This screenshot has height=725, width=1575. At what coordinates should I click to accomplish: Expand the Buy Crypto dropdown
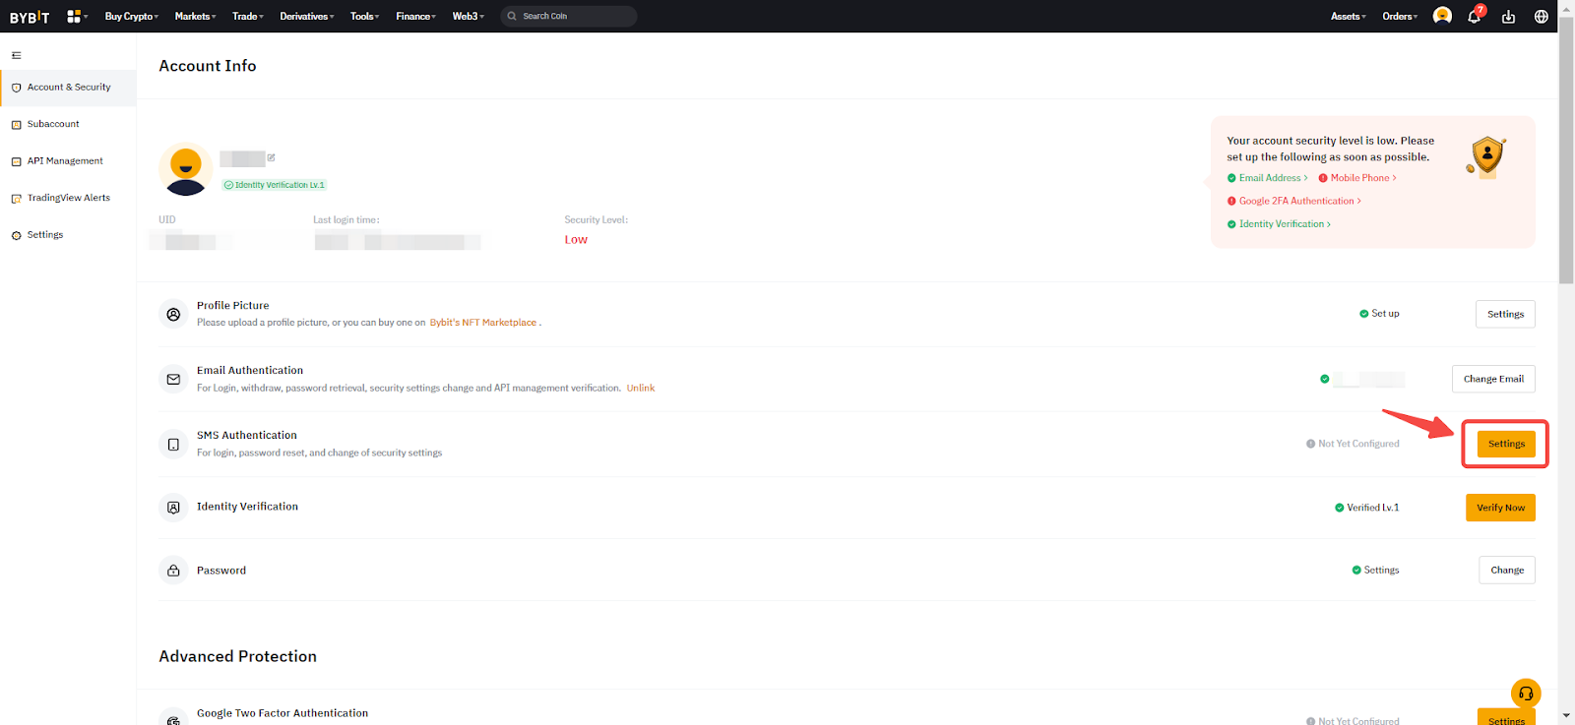[x=131, y=17]
